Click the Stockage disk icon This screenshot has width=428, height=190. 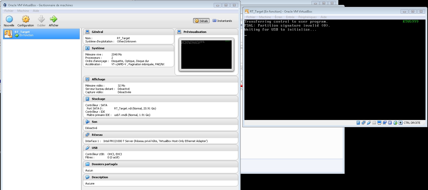pos(87,99)
